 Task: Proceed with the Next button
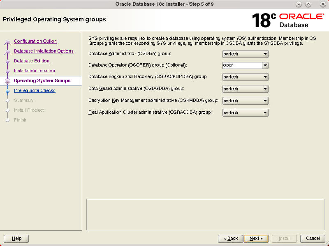click(256, 239)
